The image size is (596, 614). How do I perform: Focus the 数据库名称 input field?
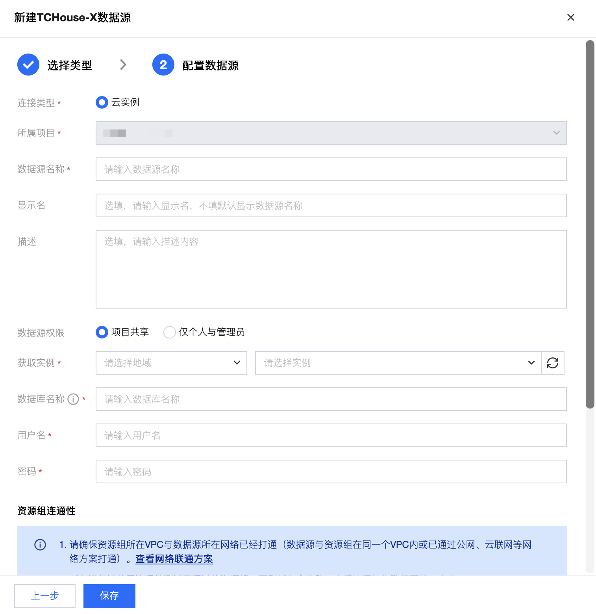tap(331, 399)
